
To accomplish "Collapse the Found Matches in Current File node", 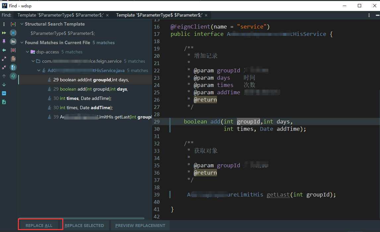I will (22, 42).
